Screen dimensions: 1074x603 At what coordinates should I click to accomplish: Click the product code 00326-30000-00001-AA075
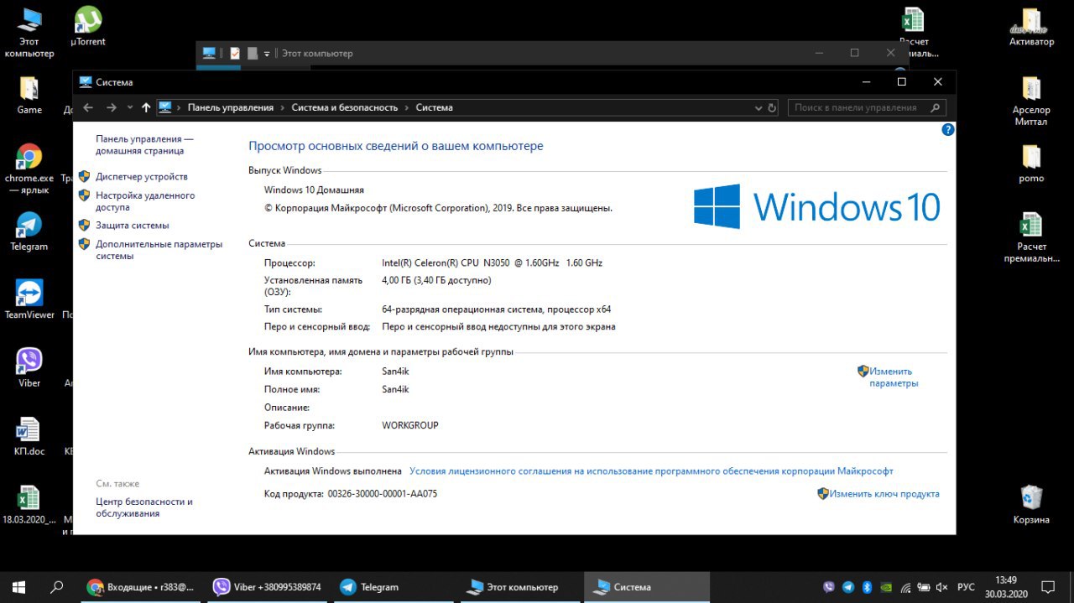click(383, 494)
